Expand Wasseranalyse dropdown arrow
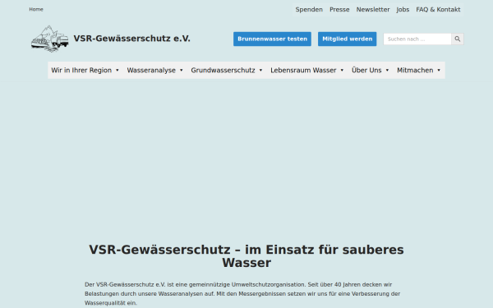493x308 pixels. click(x=182, y=70)
